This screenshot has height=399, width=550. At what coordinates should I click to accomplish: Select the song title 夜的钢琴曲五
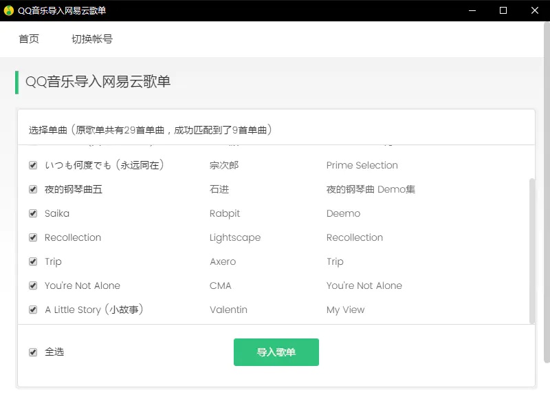(73, 189)
